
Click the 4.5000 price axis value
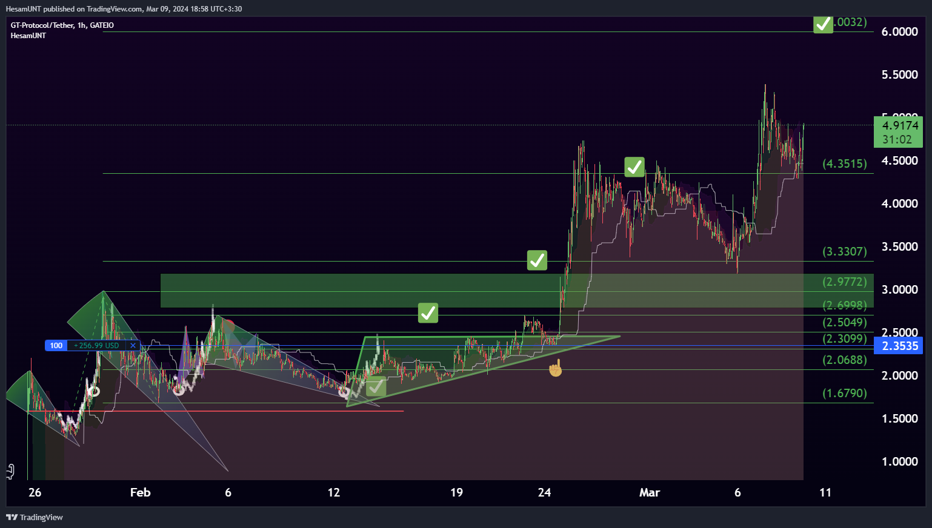click(899, 160)
